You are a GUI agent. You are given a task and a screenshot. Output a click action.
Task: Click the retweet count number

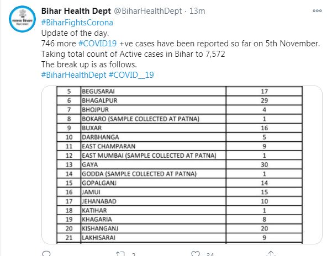[134, 254]
